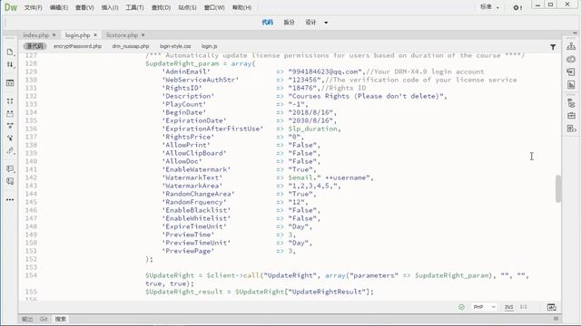Open the 编辑(E) menu
The height and width of the screenshot is (326, 581).
coord(58,7)
